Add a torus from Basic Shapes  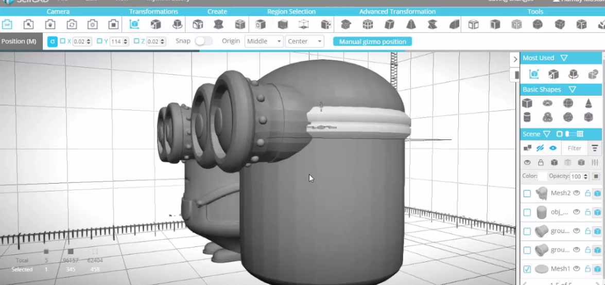pyautogui.click(x=547, y=103)
